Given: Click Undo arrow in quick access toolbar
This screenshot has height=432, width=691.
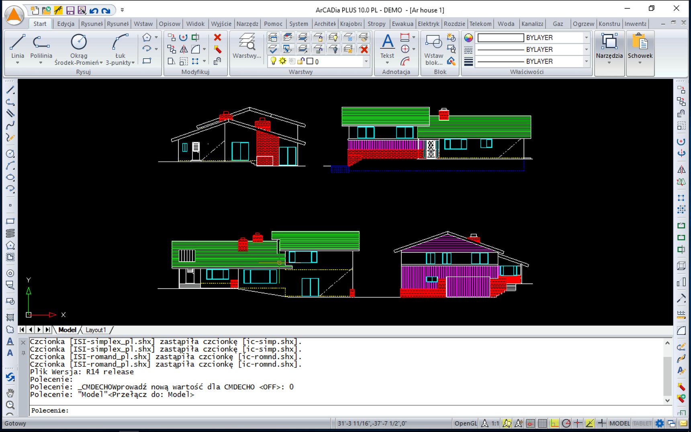Looking at the screenshot, I should click(x=94, y=10).
